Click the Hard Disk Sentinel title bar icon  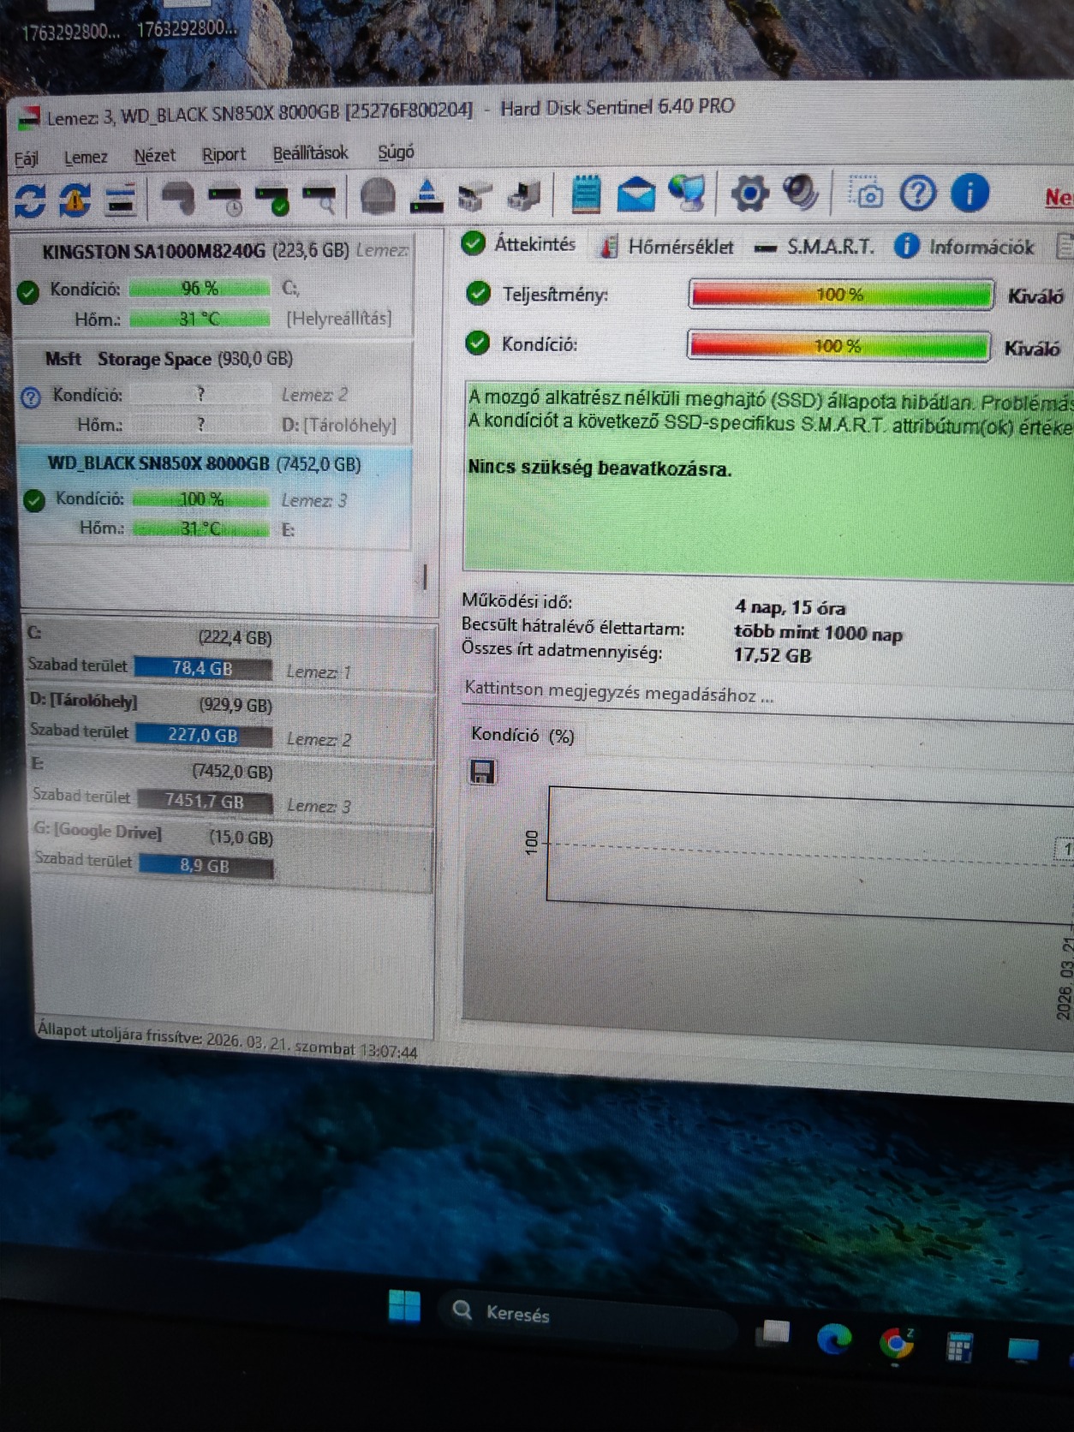(x=28, y=117)
